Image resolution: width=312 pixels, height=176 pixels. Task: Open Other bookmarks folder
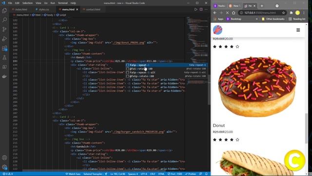coord(273,19)
